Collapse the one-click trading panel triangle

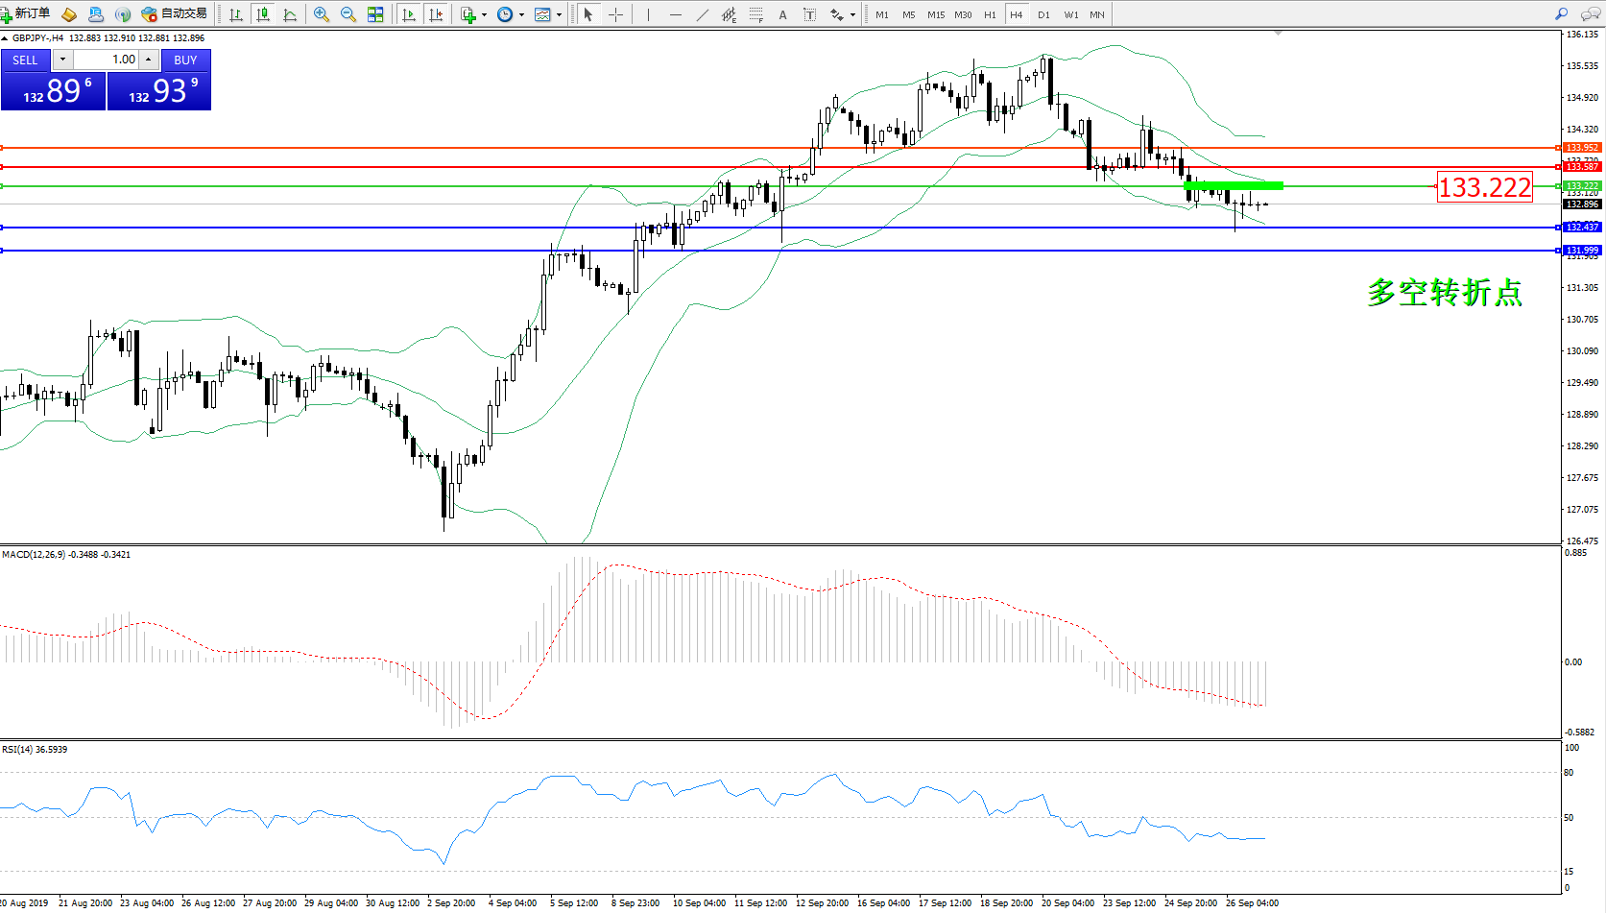click(x=5, y=38)
